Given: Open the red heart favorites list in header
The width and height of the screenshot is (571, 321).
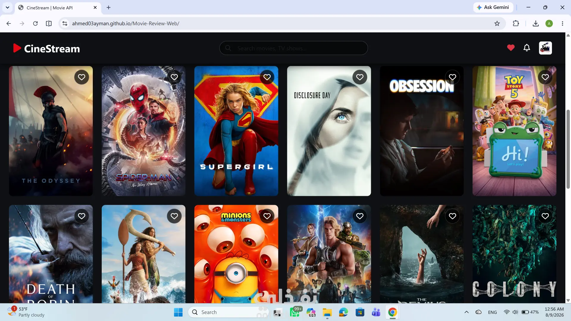Looking at the screenshot, I should (511, 48).
